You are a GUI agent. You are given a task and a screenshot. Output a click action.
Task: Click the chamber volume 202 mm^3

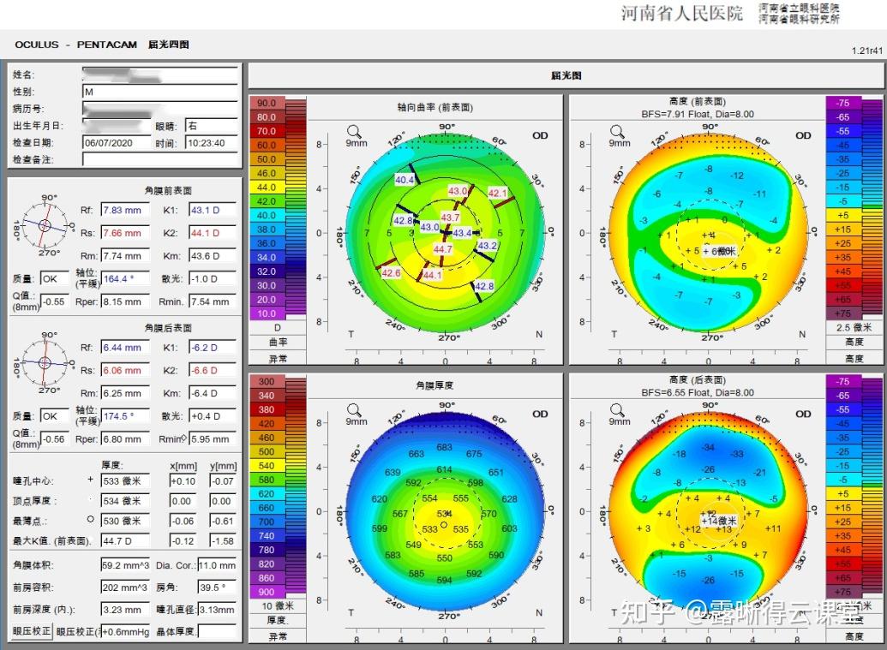click(x=126, y=587)
